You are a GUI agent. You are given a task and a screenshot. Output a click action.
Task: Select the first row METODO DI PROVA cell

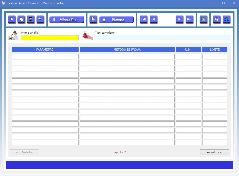coord(127,56)
